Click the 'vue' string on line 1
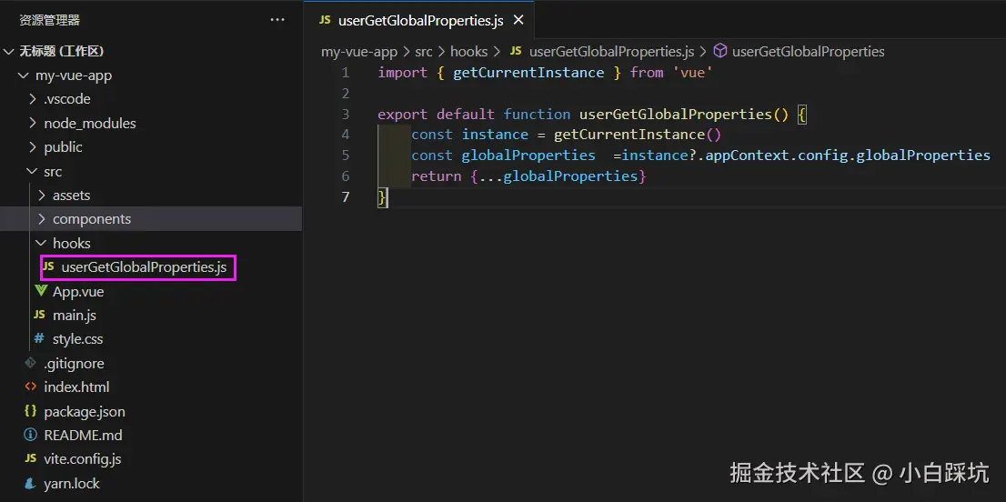 coord(693,73)
